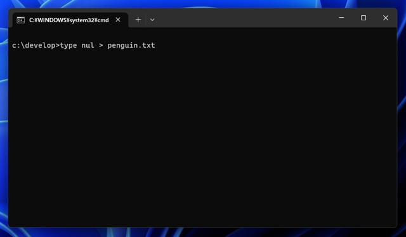Click the 'nul' word in command line
This screenshot has width=406, height=237.
pos(88,45)
